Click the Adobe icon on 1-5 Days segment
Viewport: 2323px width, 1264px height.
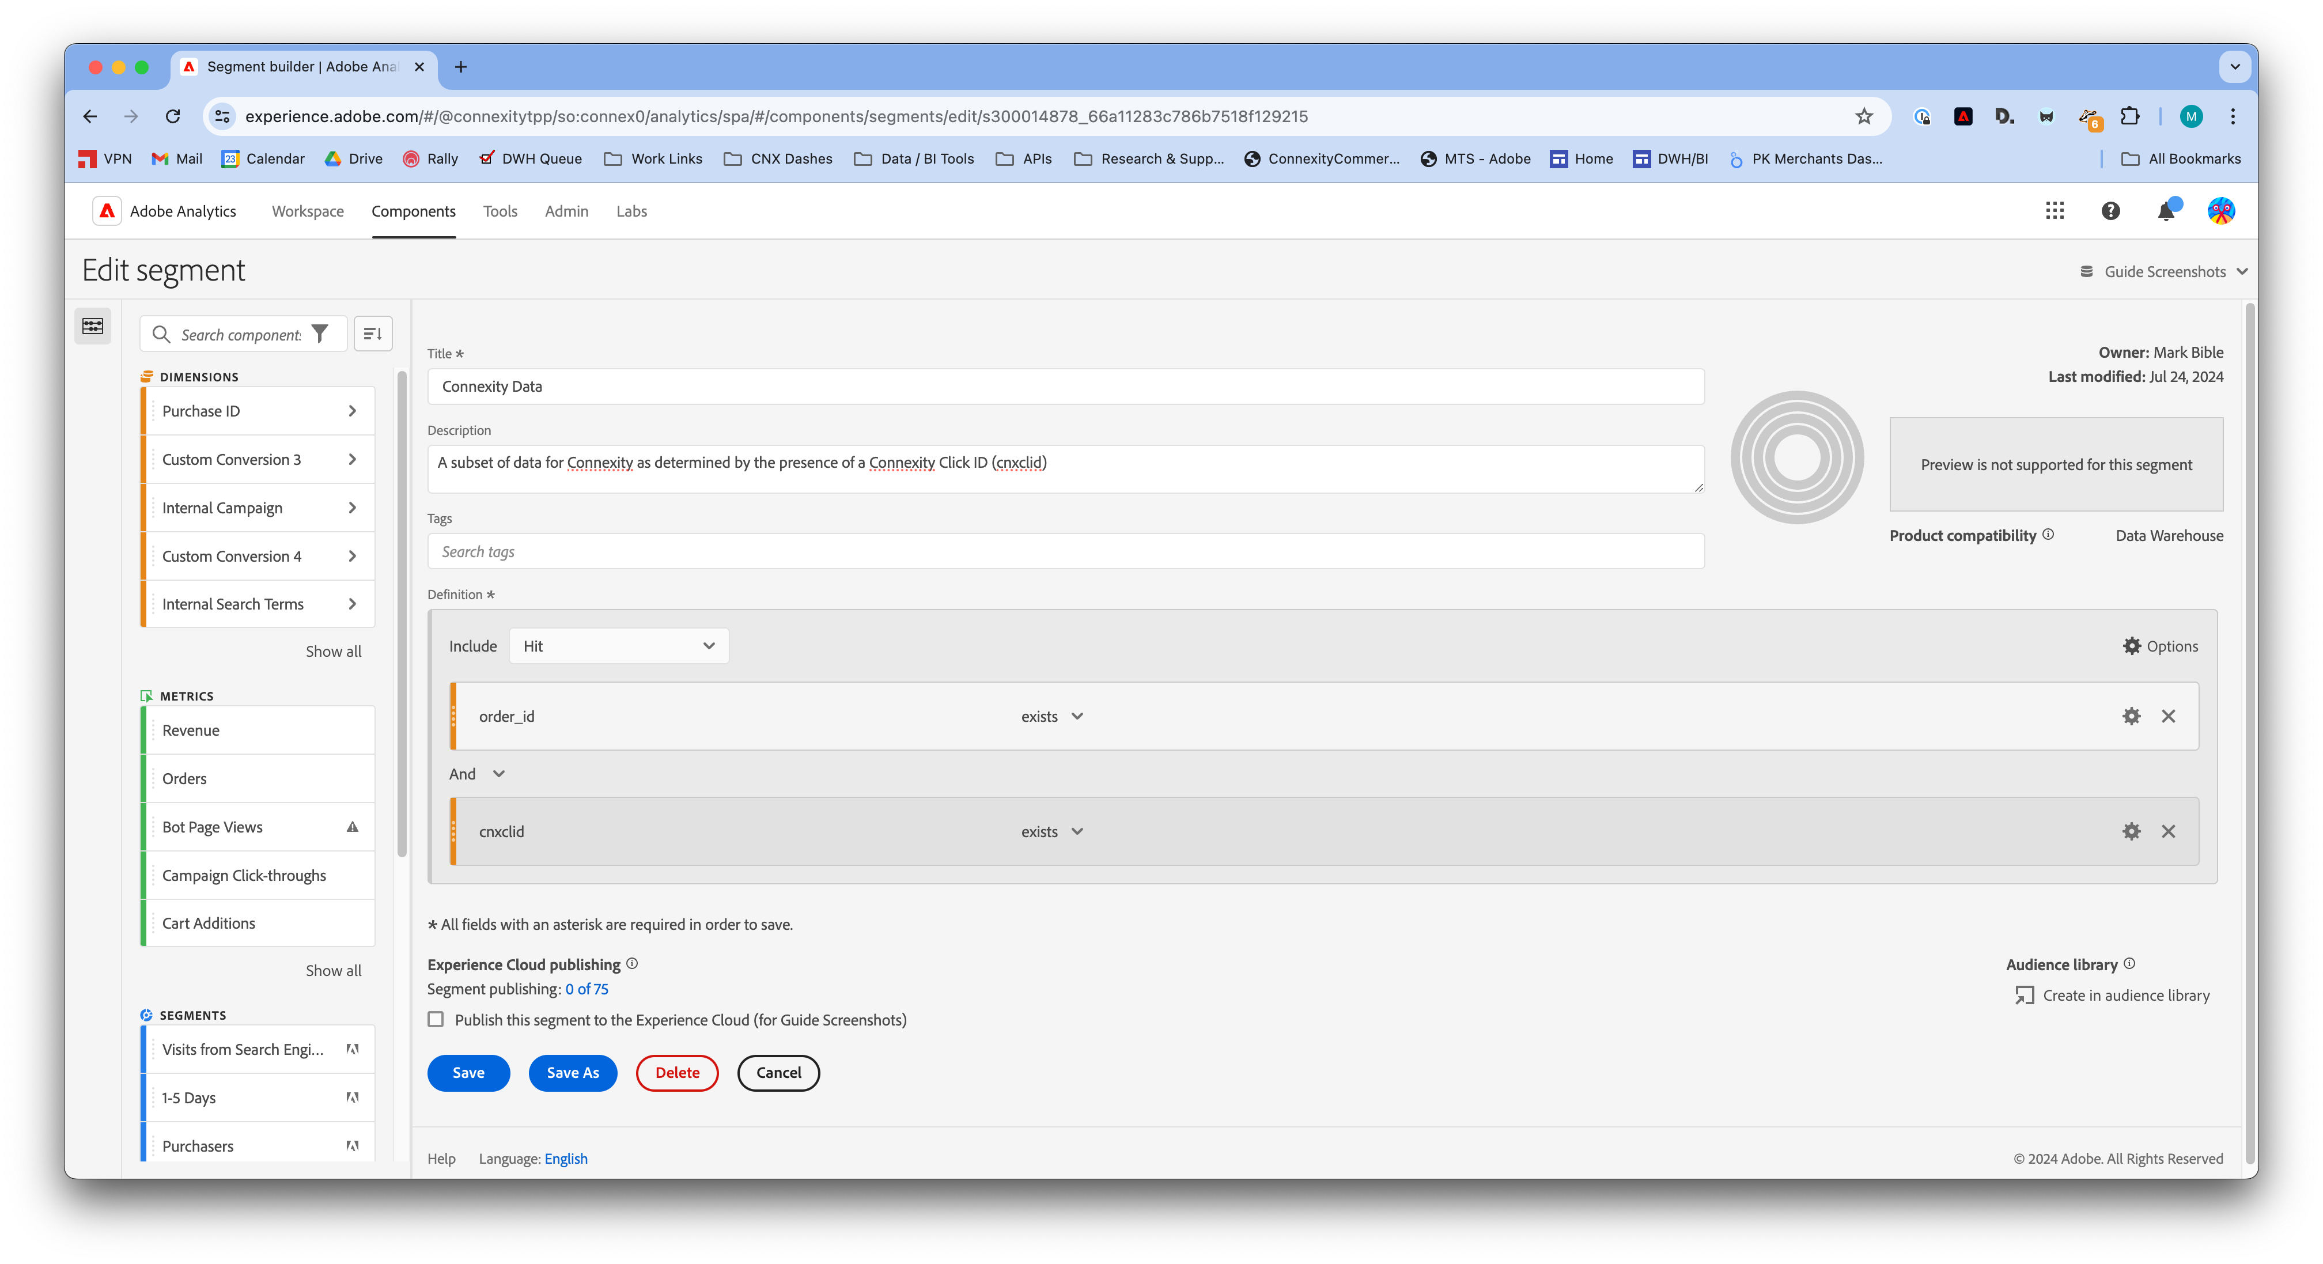click(353, 1097)
